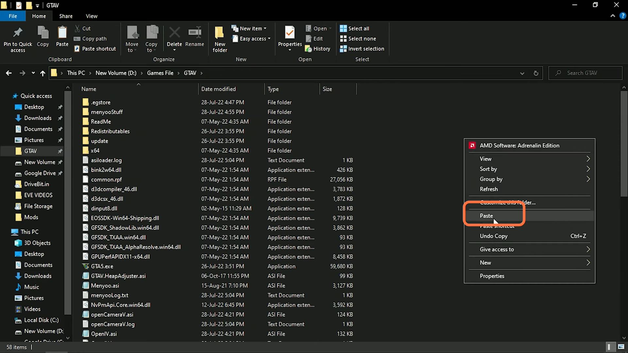The height and width of the screenshot is (353, 628).
Task: Create a New folder from ribbon
Action: coord(220,39)
